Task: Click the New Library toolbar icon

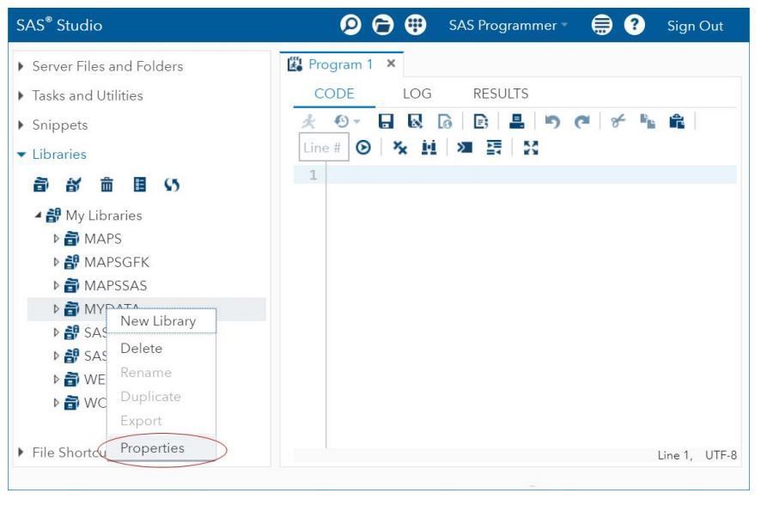Action: [41, 185]
